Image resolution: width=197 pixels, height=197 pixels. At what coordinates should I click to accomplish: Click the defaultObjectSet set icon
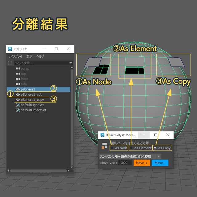[18, 110]
